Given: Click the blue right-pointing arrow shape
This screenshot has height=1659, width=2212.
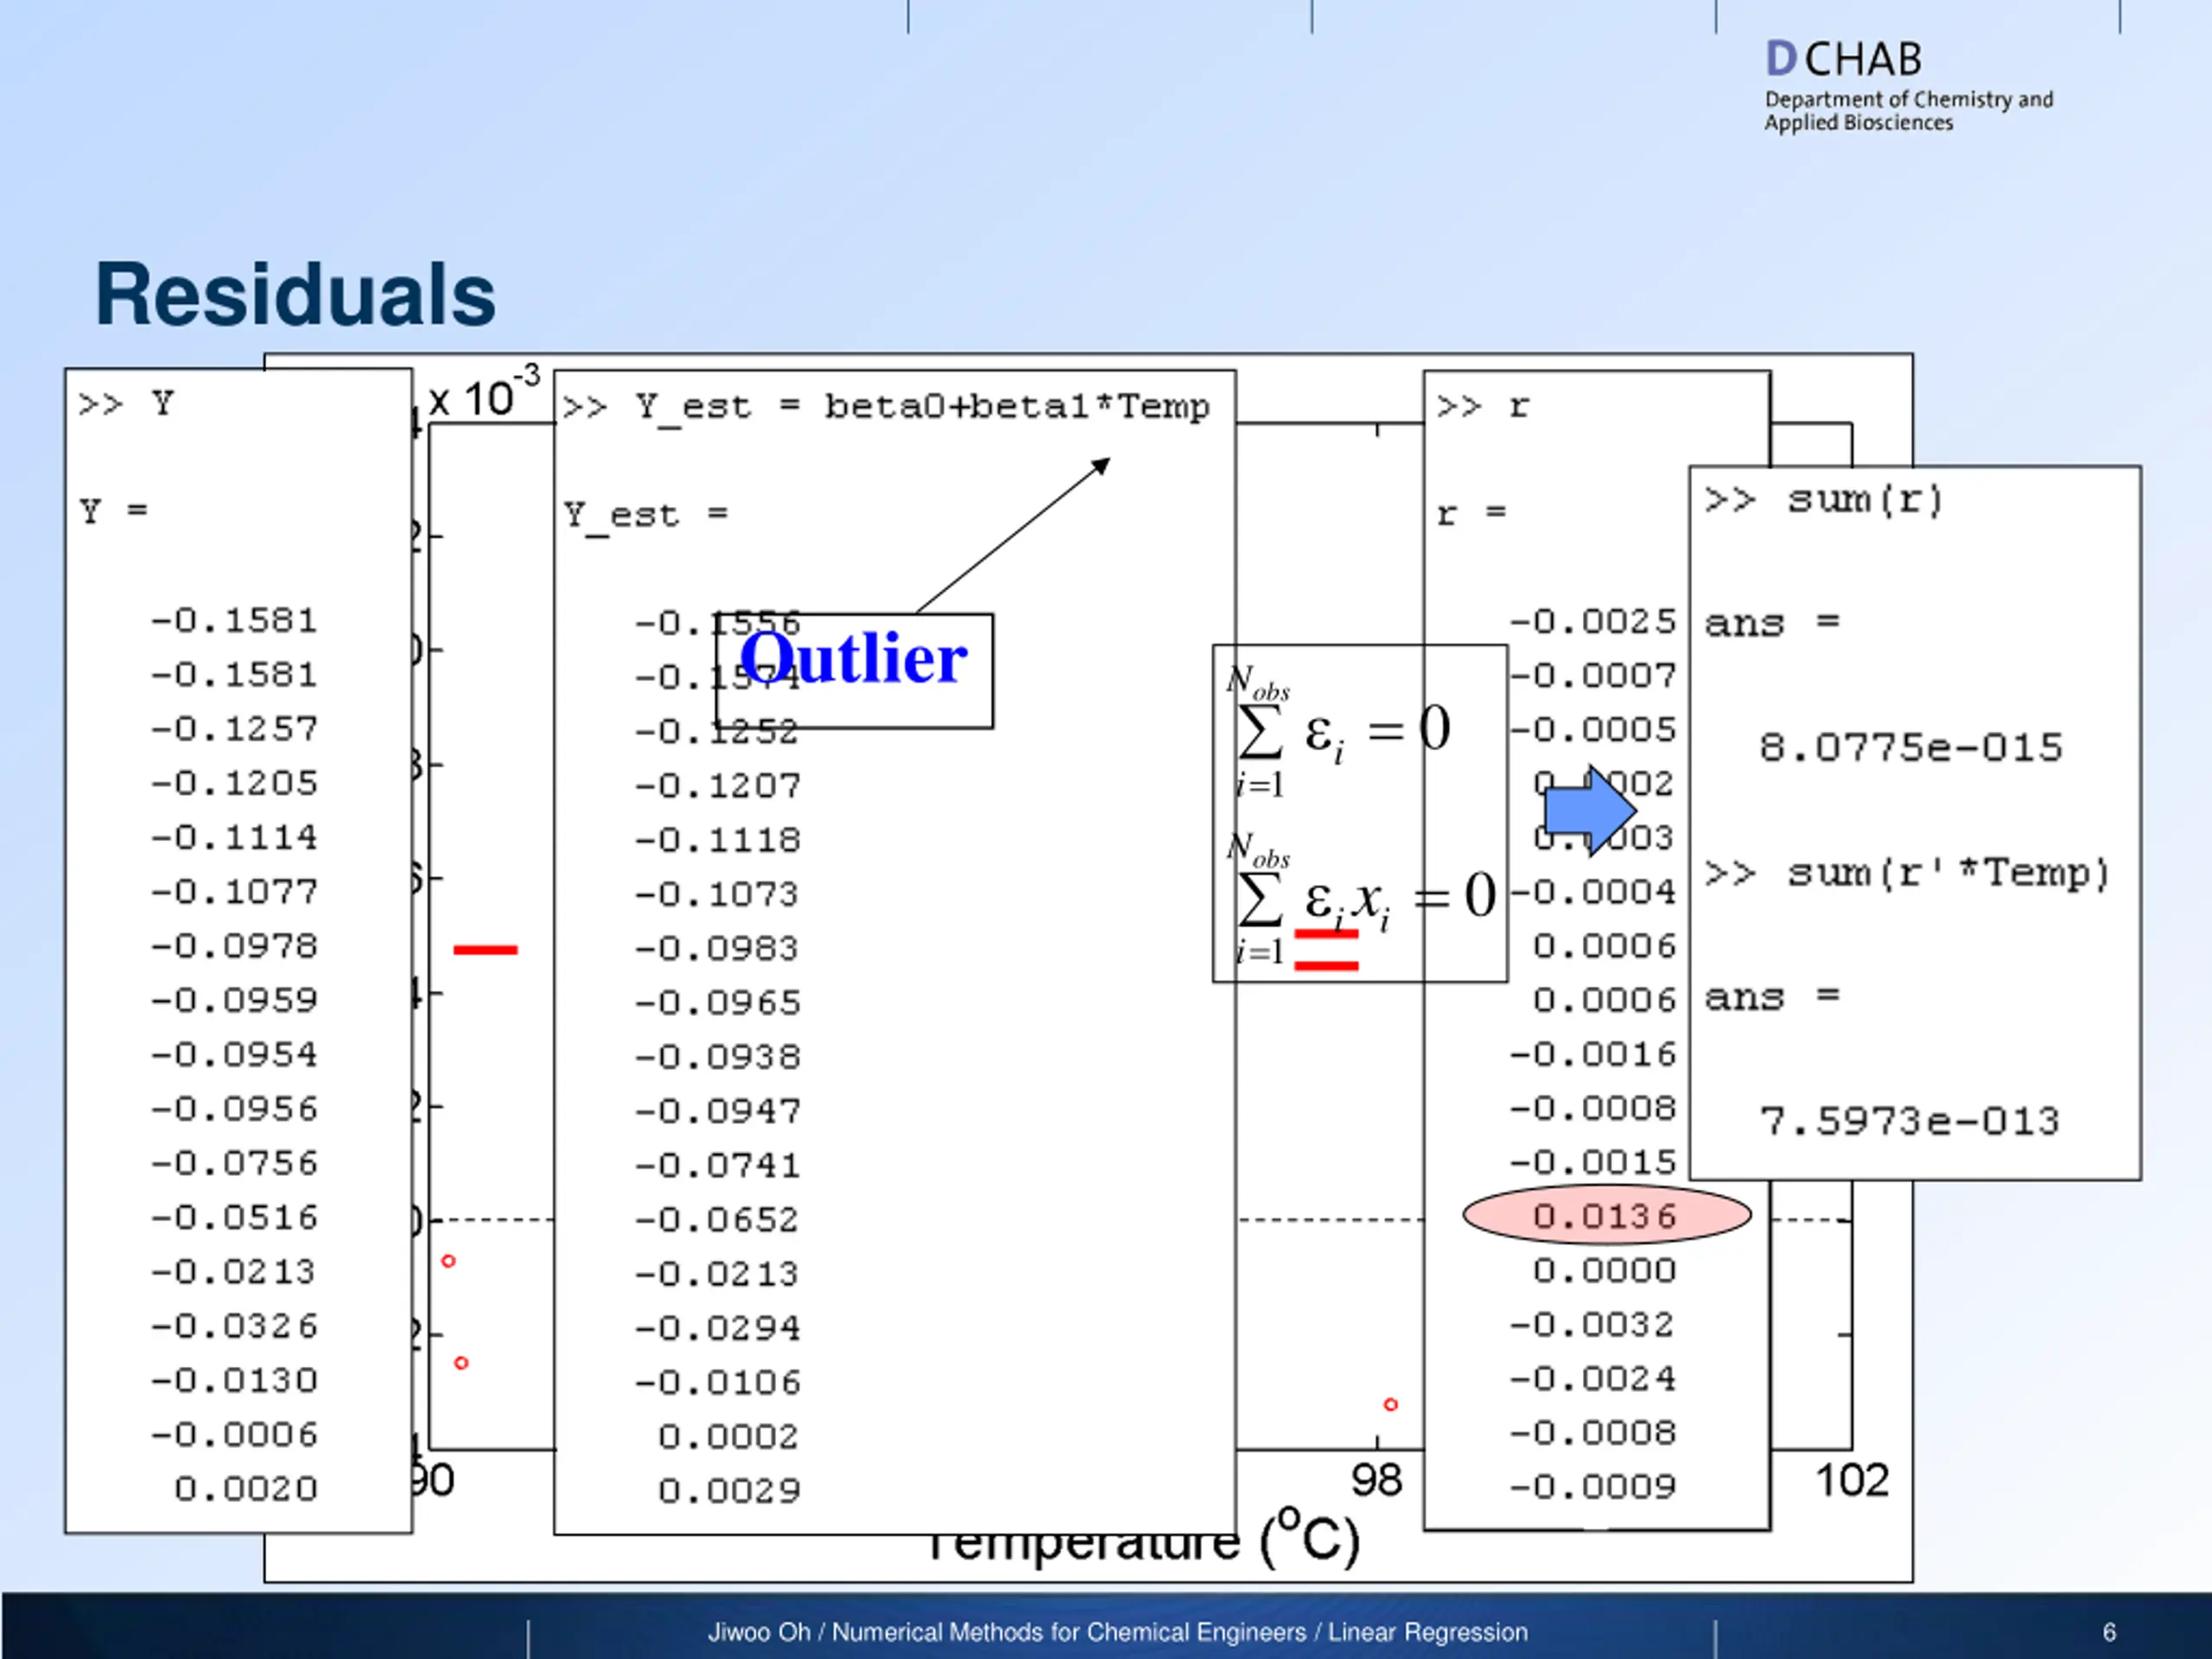Looking at the screenshot, I should pyautogui.click(x=1590, y=811).
